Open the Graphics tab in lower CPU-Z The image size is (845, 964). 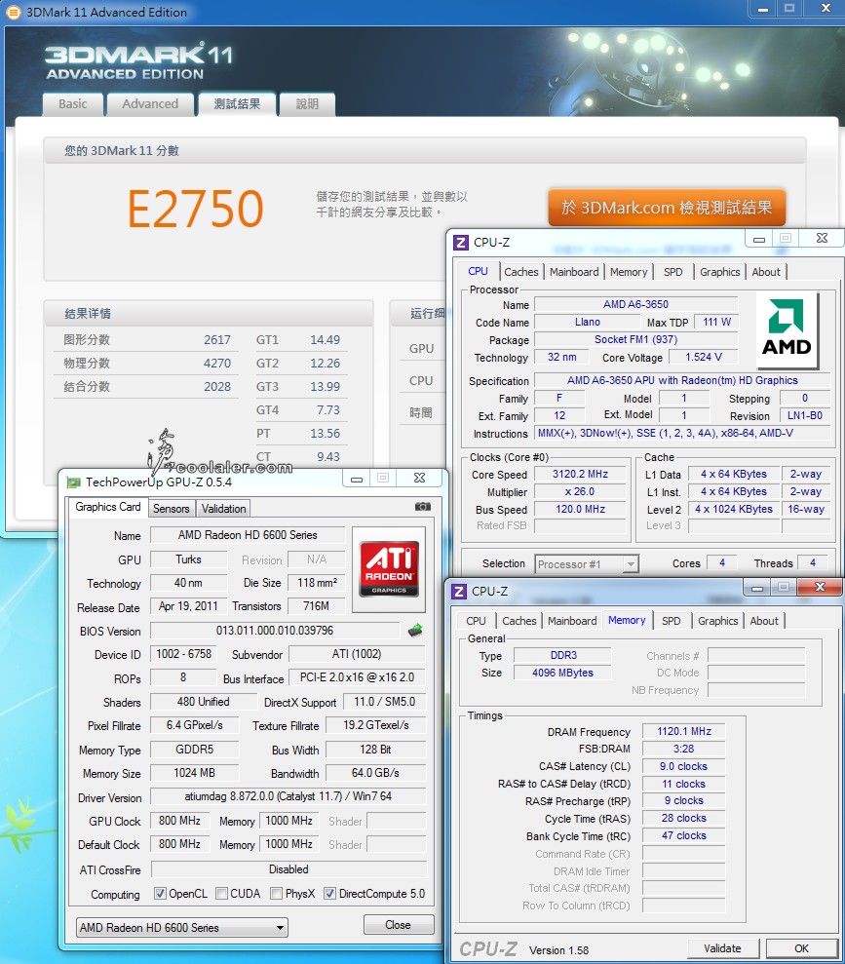(717, 621)
